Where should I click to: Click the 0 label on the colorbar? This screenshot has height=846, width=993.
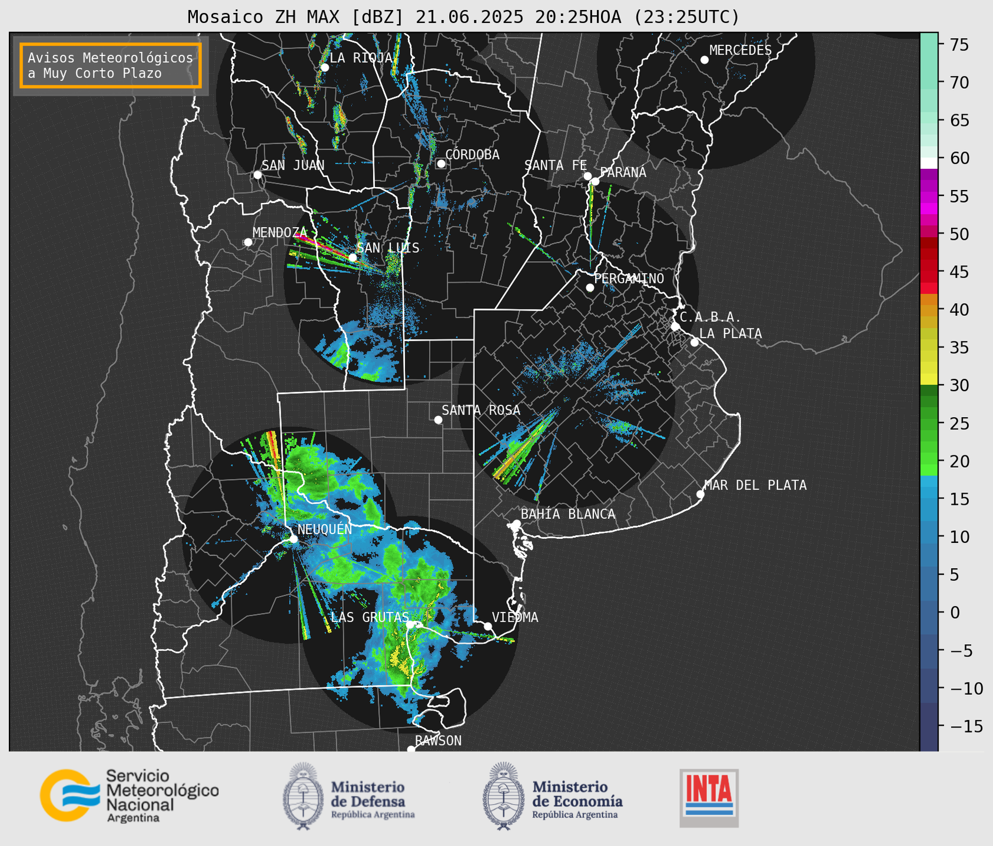pos(955,612)
